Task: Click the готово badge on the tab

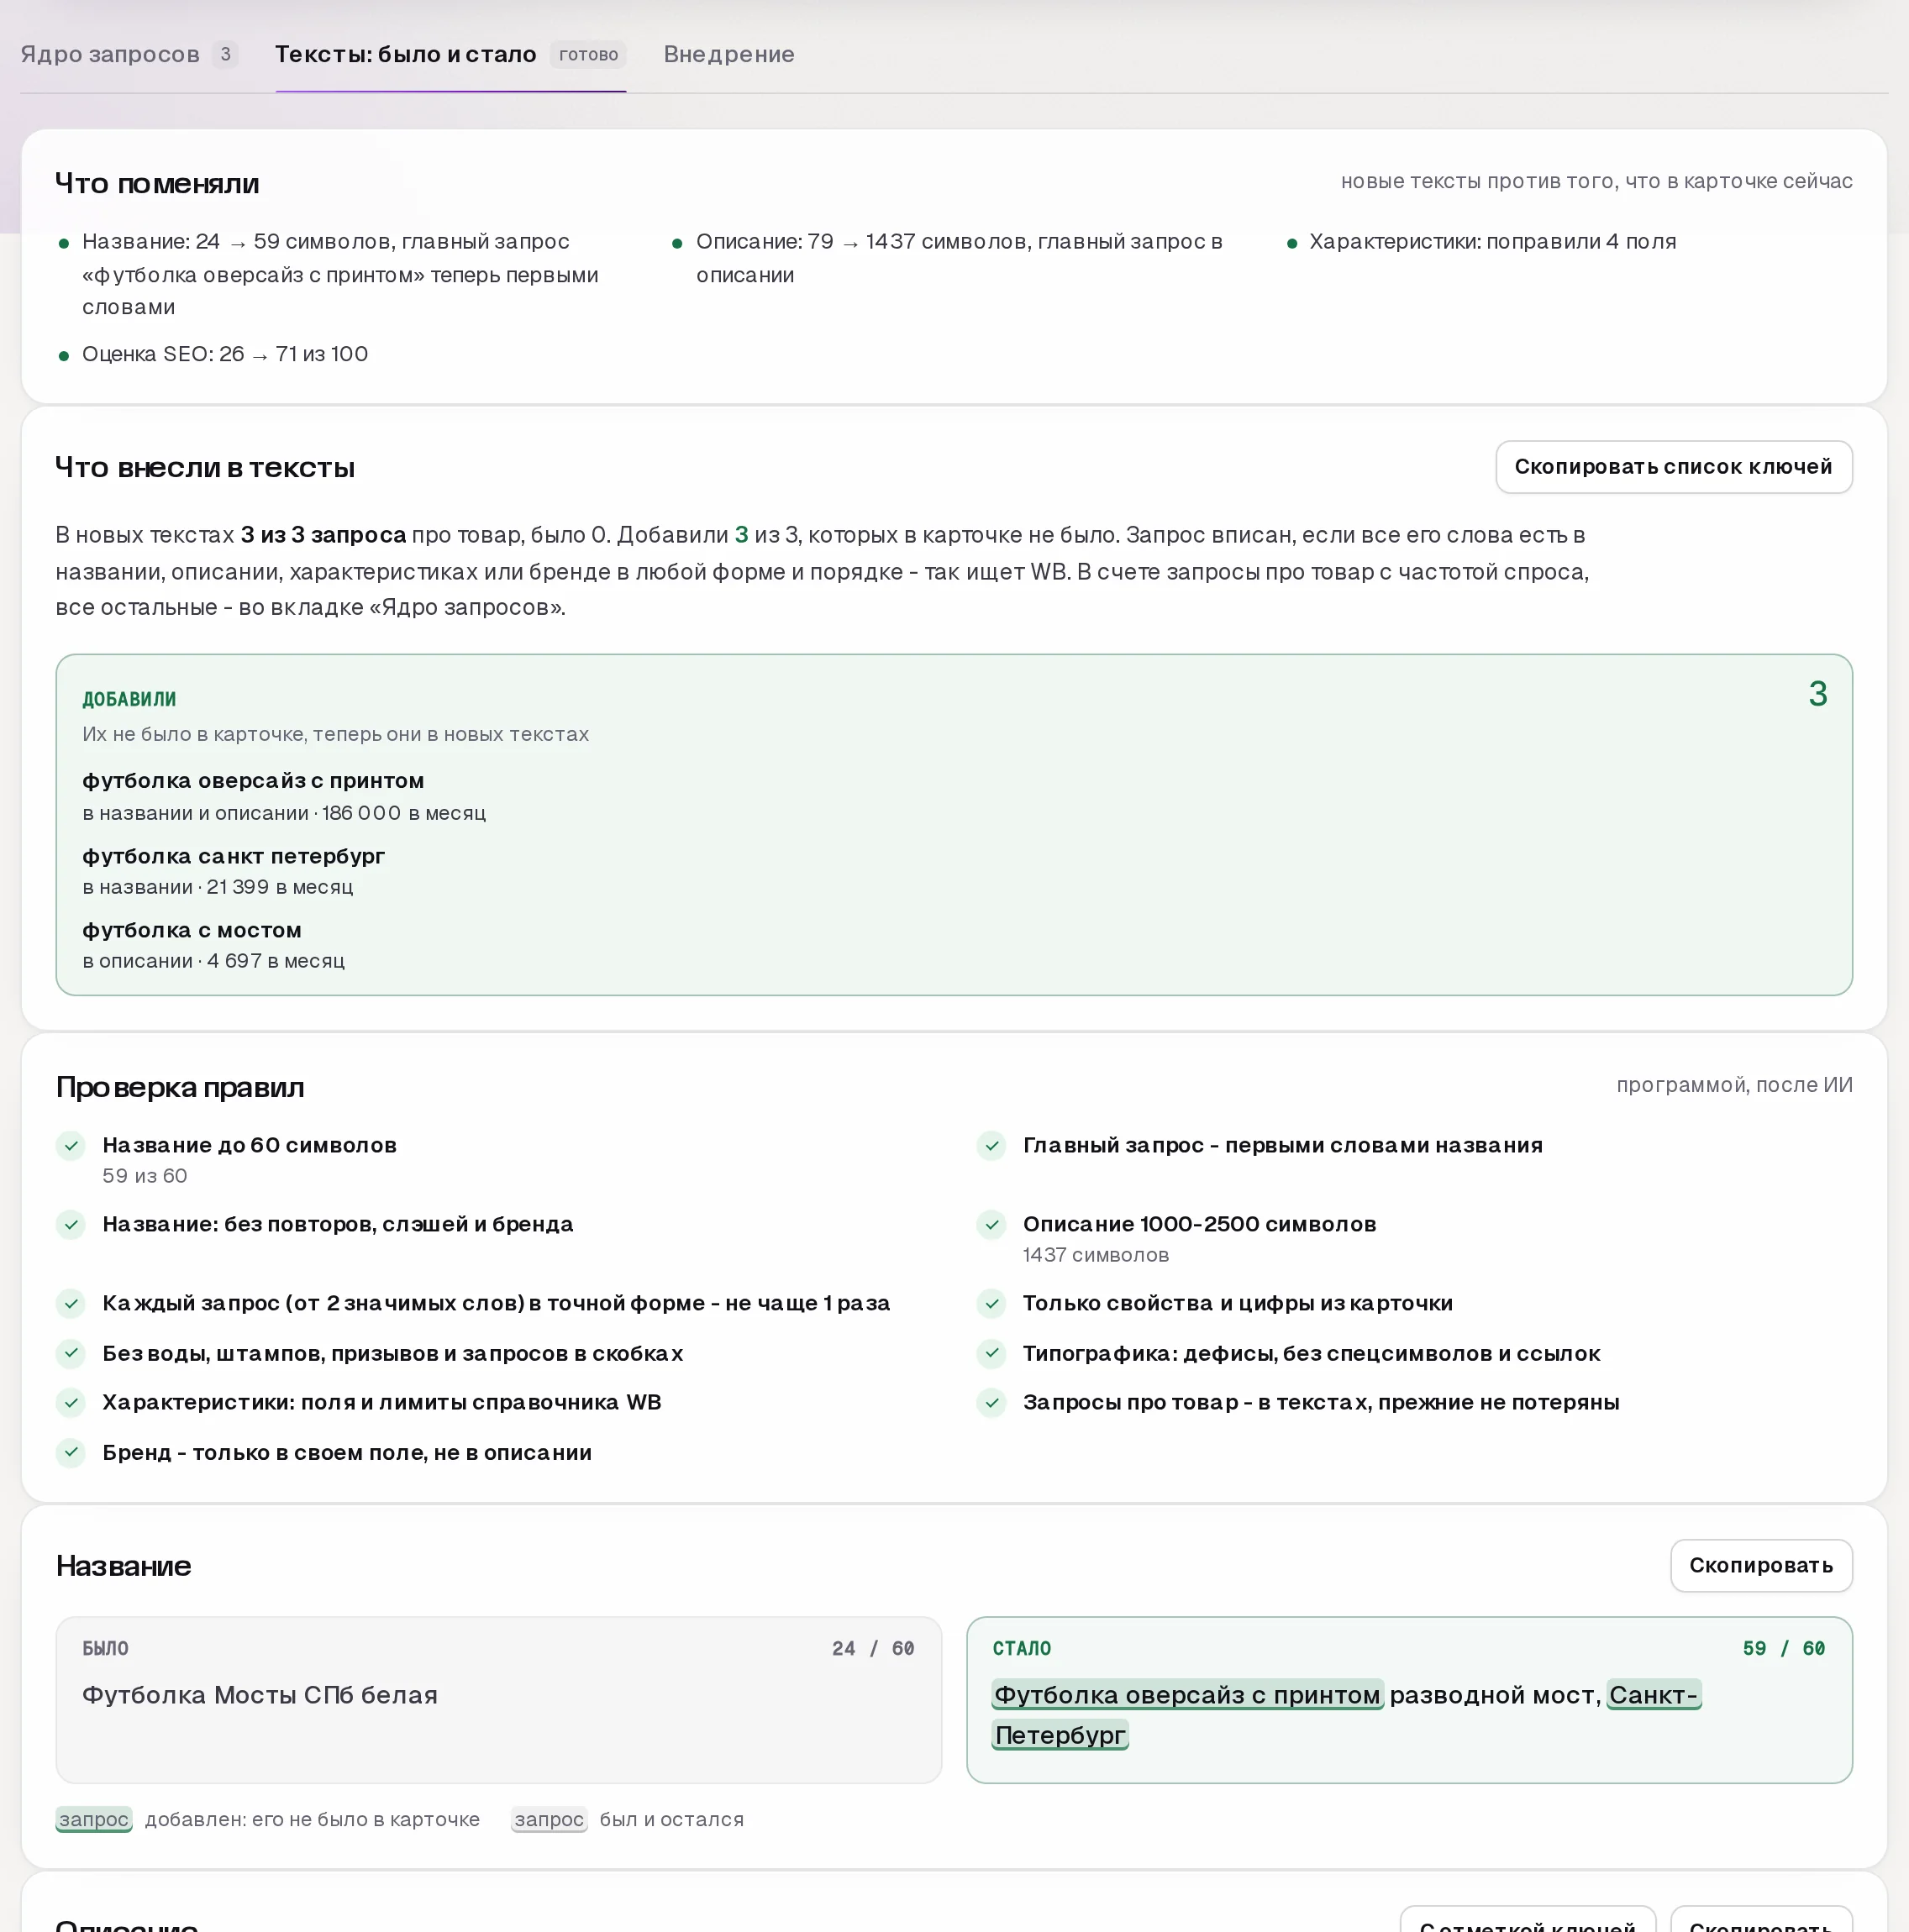Action: 587,54
